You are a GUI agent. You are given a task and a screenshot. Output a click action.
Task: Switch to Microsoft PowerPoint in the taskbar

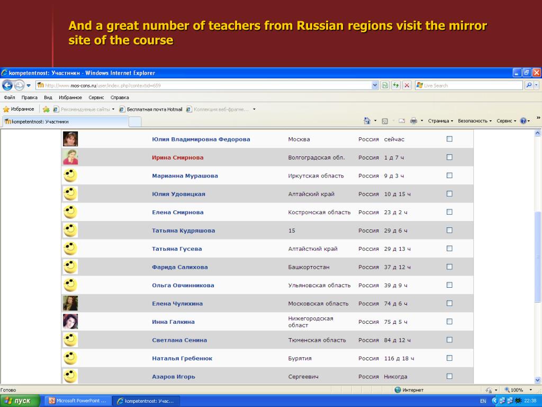[78, 401]
